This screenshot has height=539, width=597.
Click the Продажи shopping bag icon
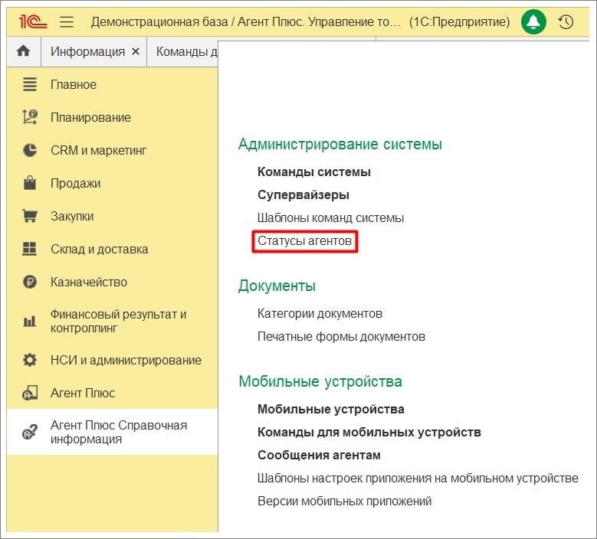[x=30, y=183]
